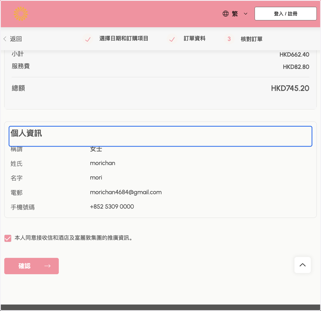
Task: Click the subtotal value HKD662.40
Action: (294, 55)
